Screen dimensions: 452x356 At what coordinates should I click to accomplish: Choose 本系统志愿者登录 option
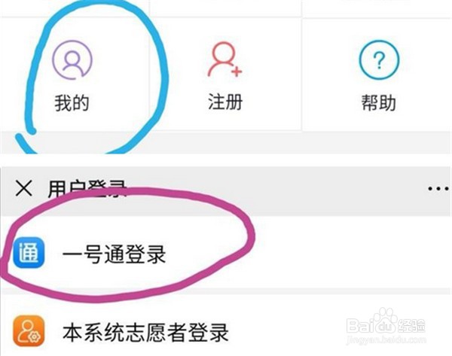(x=145, y=332)
